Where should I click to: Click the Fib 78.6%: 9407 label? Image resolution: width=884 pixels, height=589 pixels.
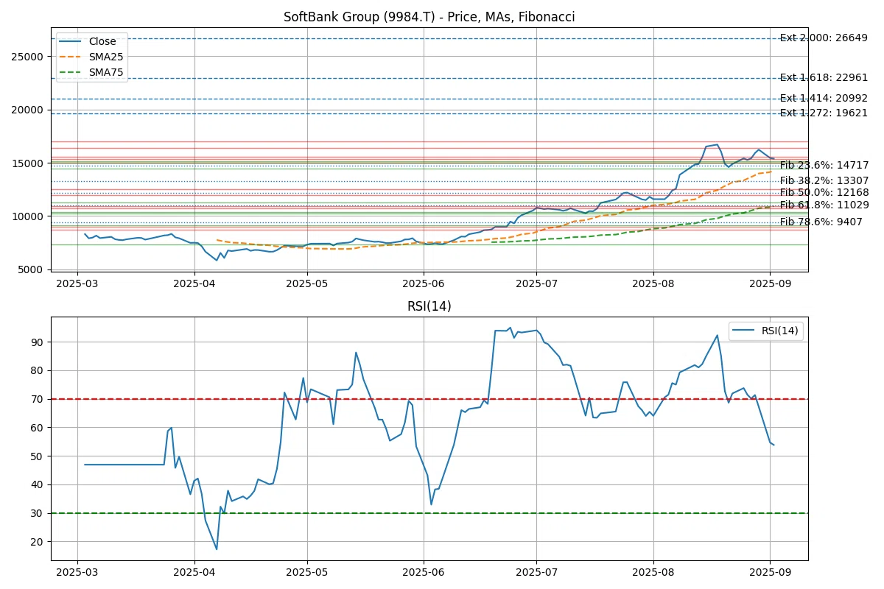[821, 222]
